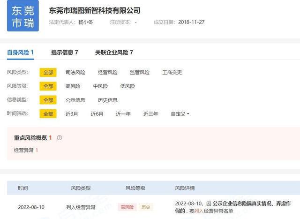Click the 经营异常 1 overview entry
Viewport: 300px width, 219px height.
pyautogui.click(x=26, y=150)
